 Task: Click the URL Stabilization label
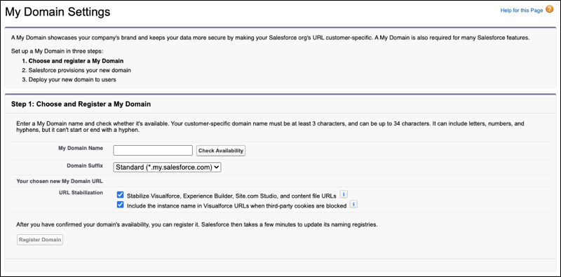point(81,193)
